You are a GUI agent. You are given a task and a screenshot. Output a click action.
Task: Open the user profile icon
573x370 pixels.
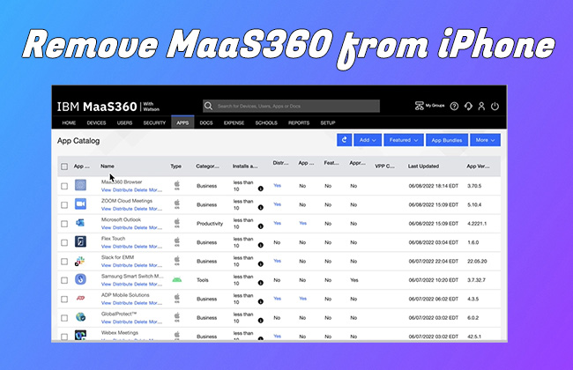481,107
